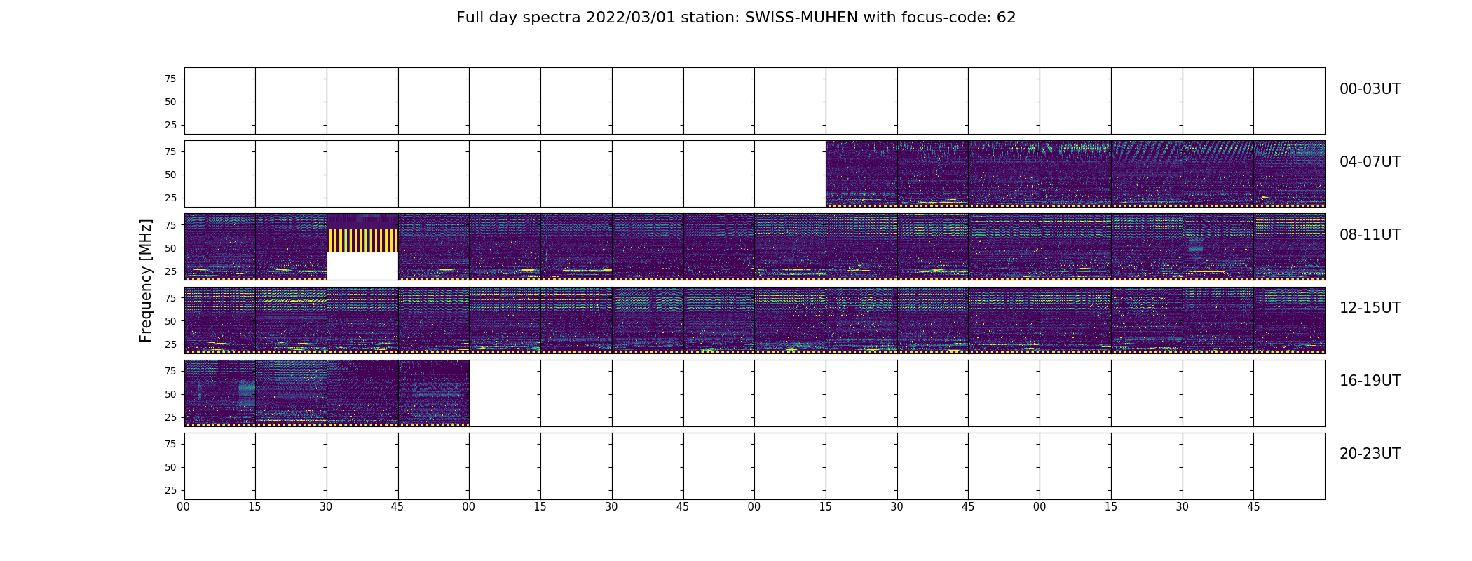Click the '04-07UT' row label

point(1370,162)
